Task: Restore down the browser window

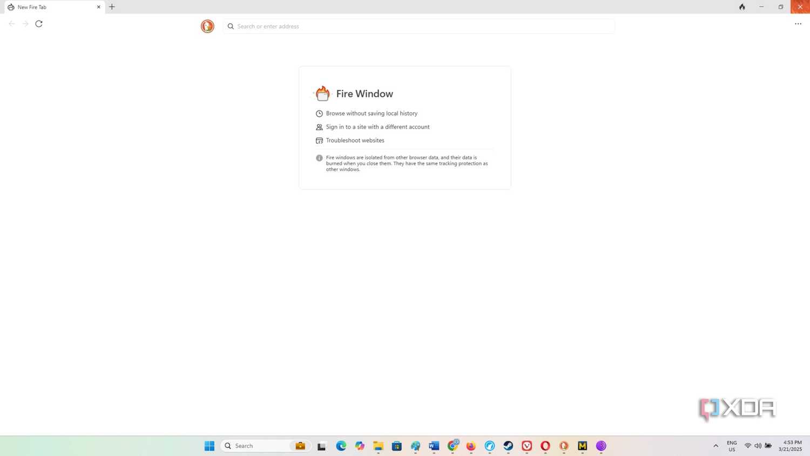Action: [781, 7]
